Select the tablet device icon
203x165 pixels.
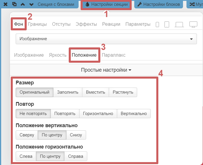[166, 25]
